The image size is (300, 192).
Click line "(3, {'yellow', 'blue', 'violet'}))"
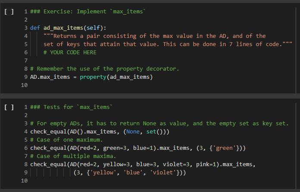(x=130, y=173)
